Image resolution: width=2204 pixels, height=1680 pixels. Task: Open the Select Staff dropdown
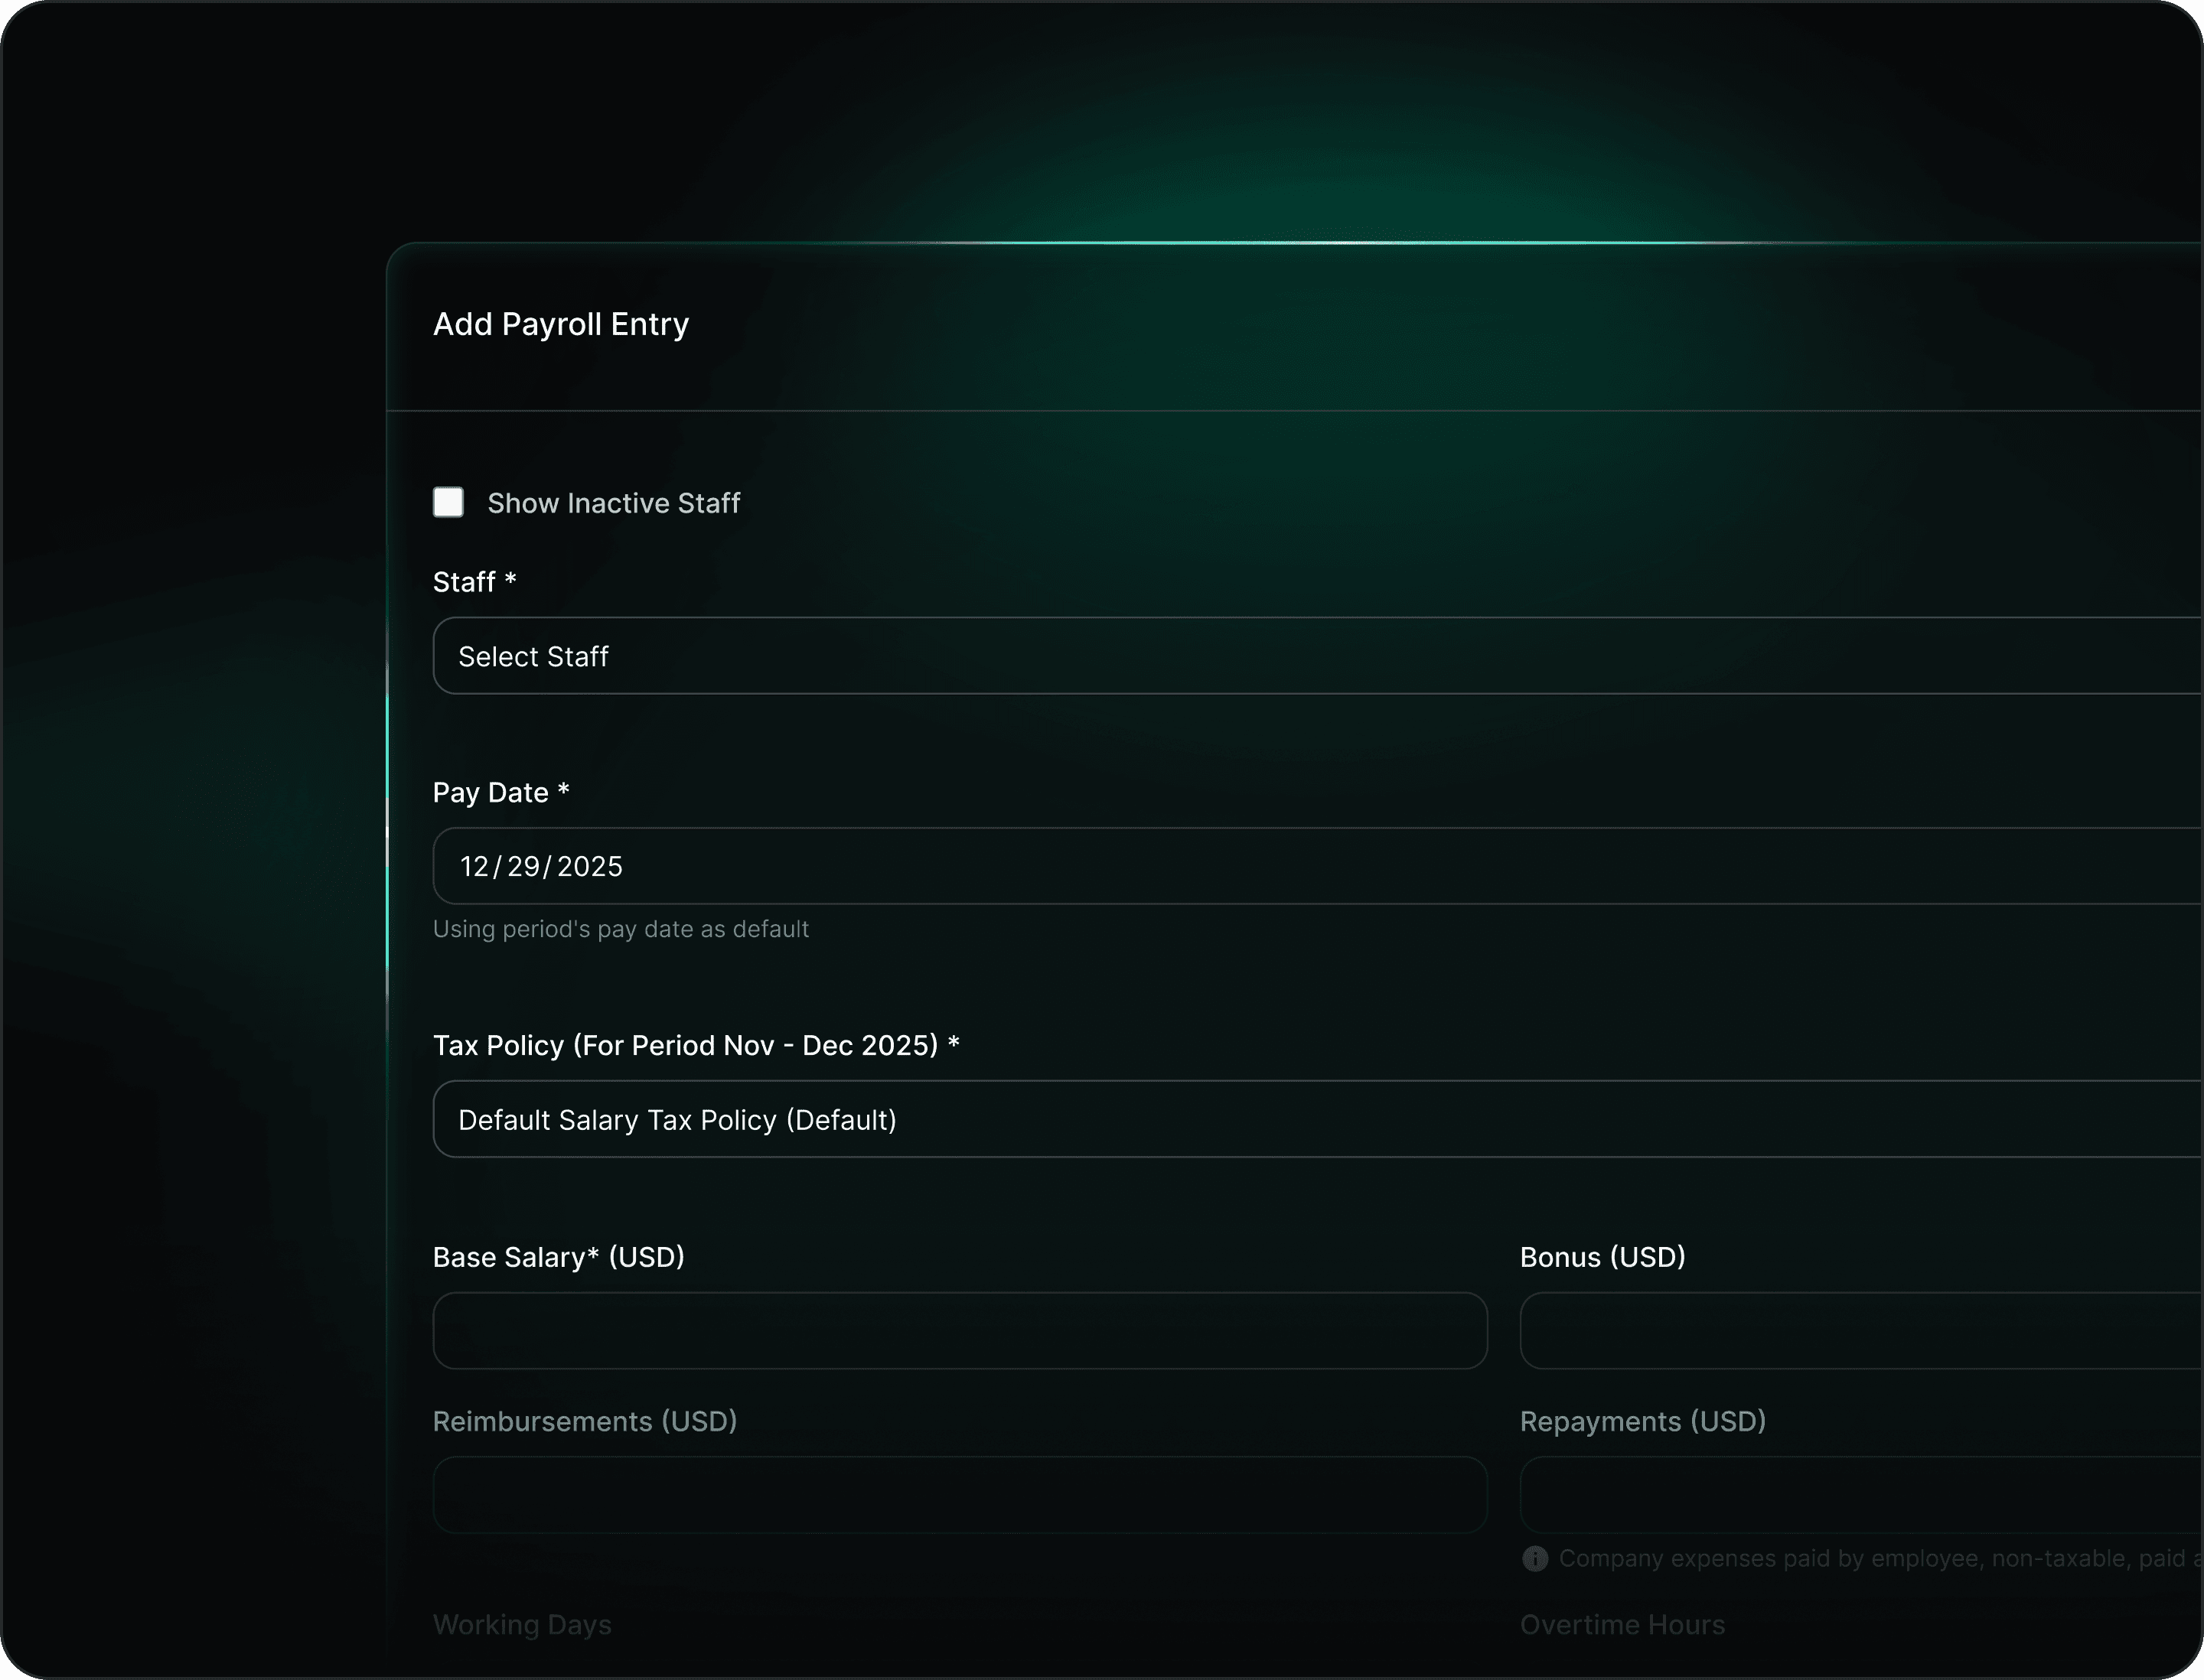1301,656
